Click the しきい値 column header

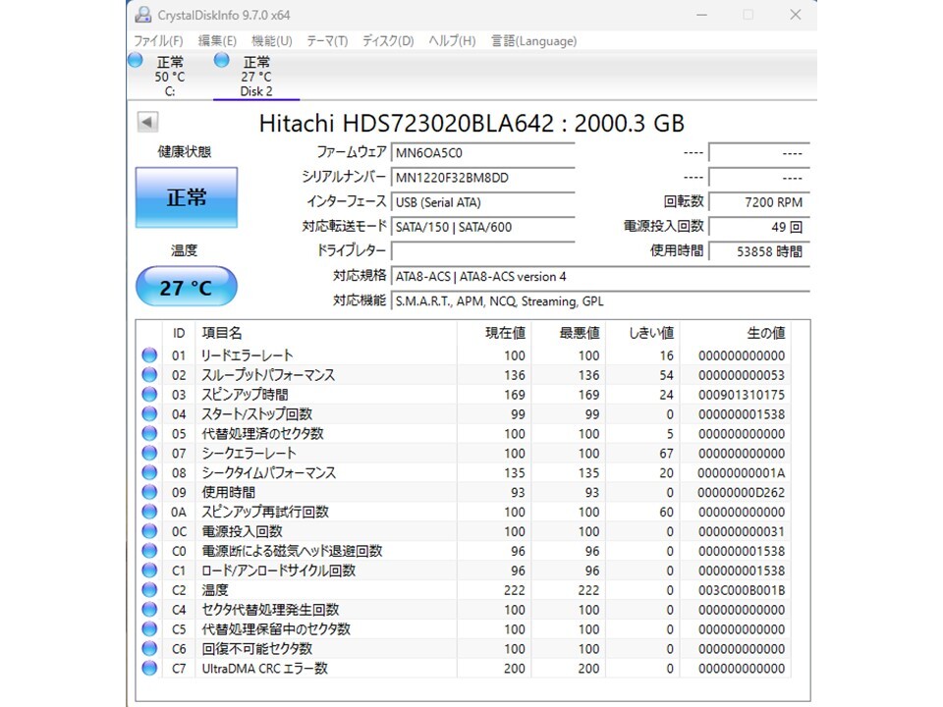pos(642,333)
